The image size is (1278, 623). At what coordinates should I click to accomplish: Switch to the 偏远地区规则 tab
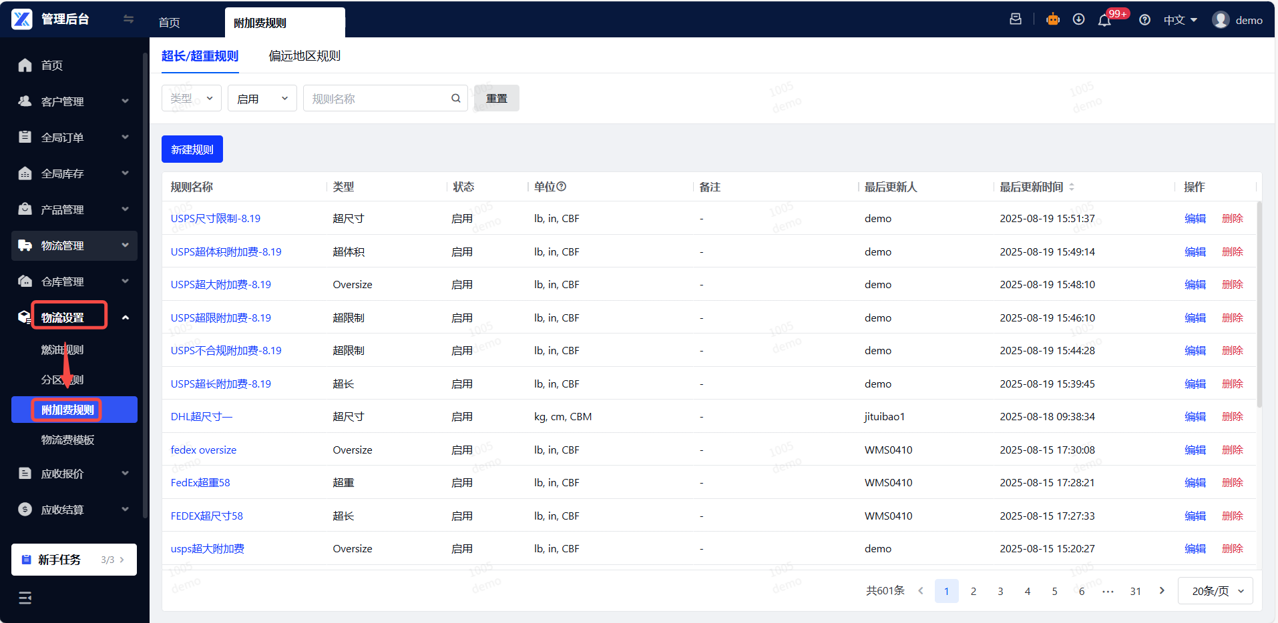point(304,56)
